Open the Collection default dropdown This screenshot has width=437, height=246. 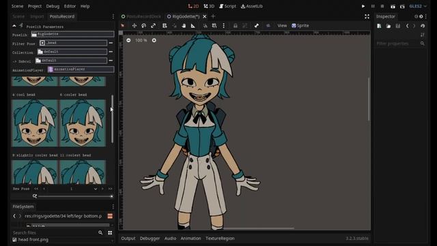pos(72,52)
